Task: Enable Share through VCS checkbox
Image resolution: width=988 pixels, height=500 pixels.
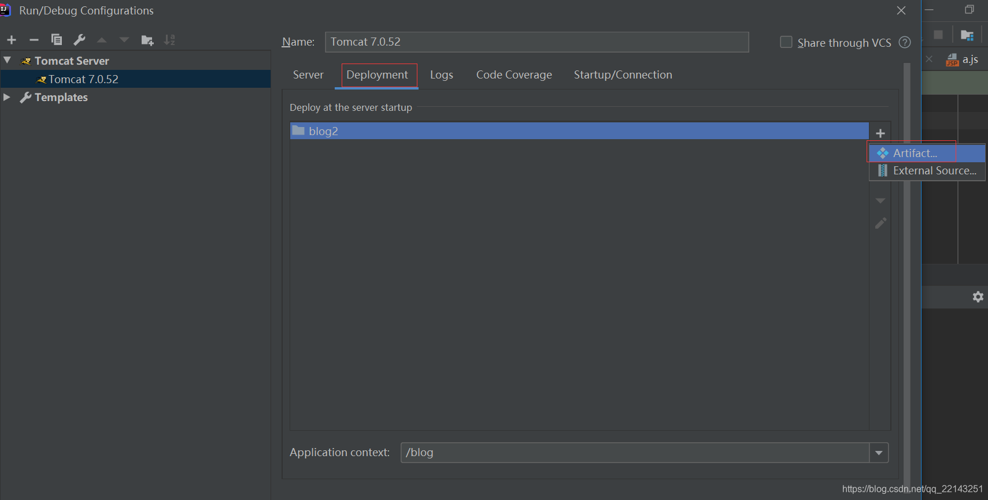Action: click(786, 42)
